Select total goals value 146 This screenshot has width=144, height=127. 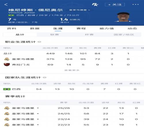tap(69, 53)
